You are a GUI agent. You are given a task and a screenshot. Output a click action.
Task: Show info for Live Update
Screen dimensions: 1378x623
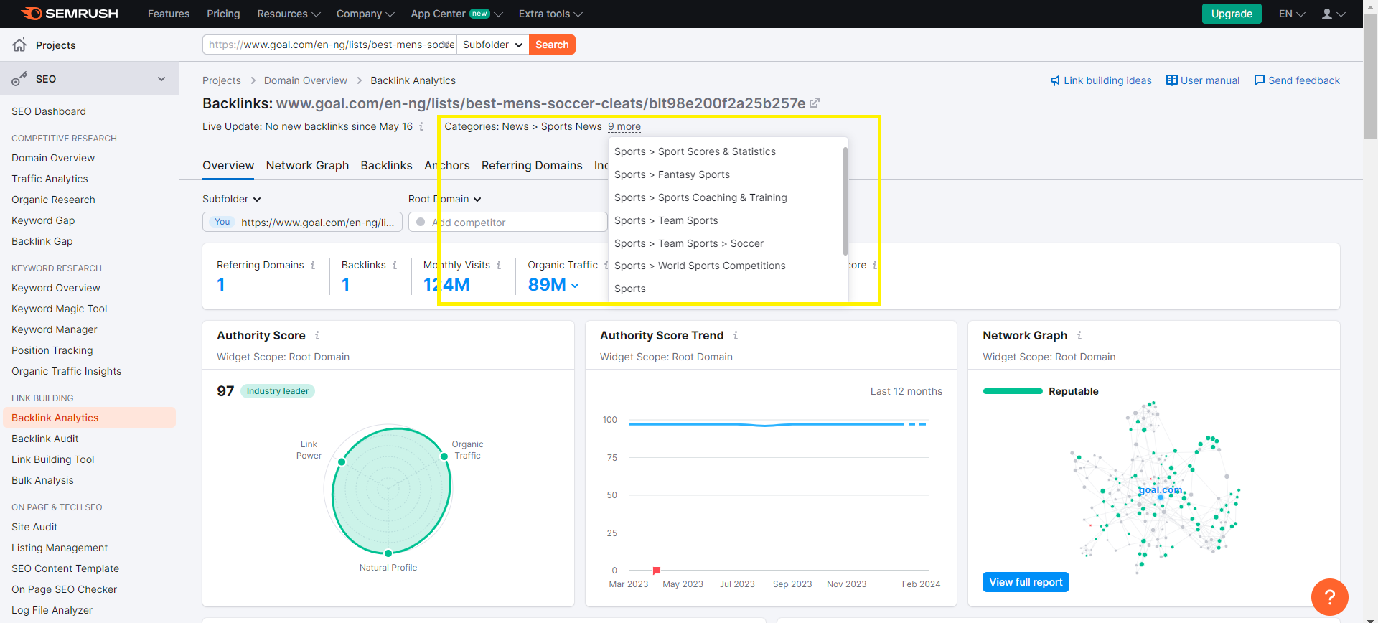point(421,126)
